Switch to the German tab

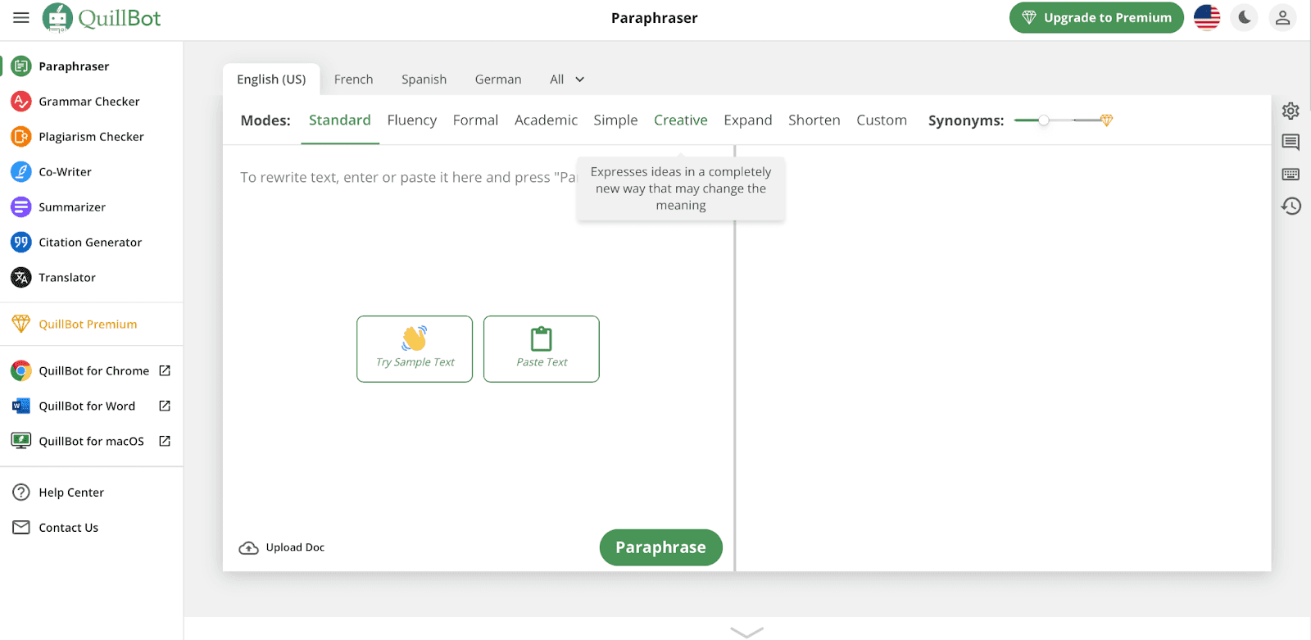[498, 79]
